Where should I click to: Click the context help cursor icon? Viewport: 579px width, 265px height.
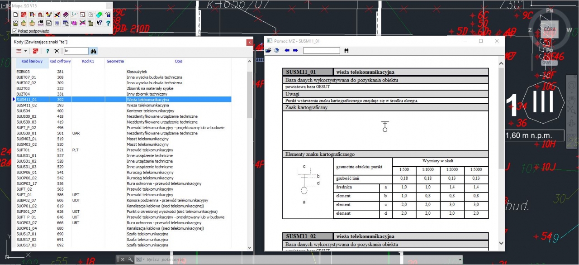[x=99, y=23]
